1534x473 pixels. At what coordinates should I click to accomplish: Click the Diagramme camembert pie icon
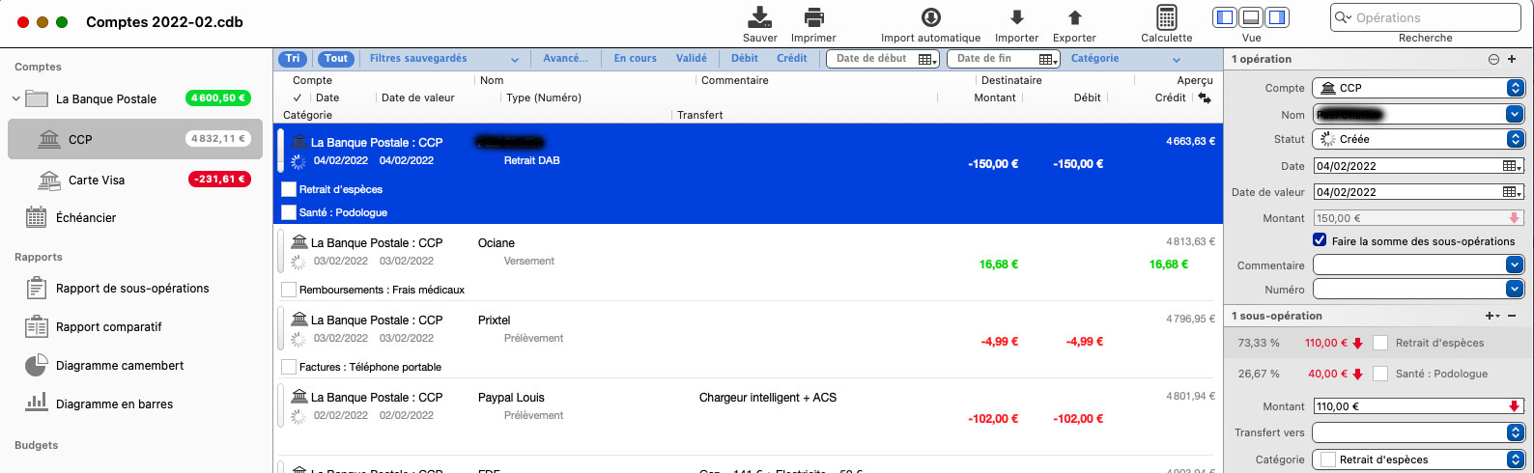point(36,365)
